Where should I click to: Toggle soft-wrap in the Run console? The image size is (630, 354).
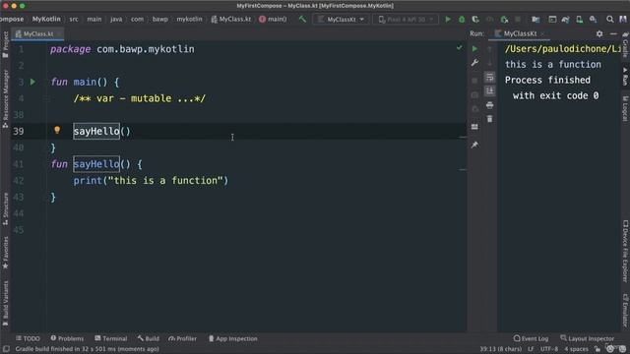489,77
